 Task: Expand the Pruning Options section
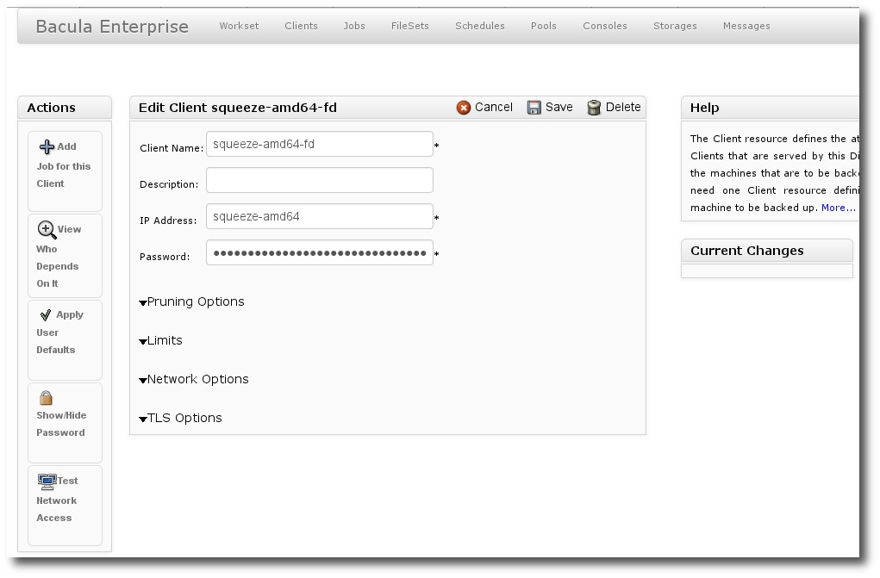[x=192, y=301]
